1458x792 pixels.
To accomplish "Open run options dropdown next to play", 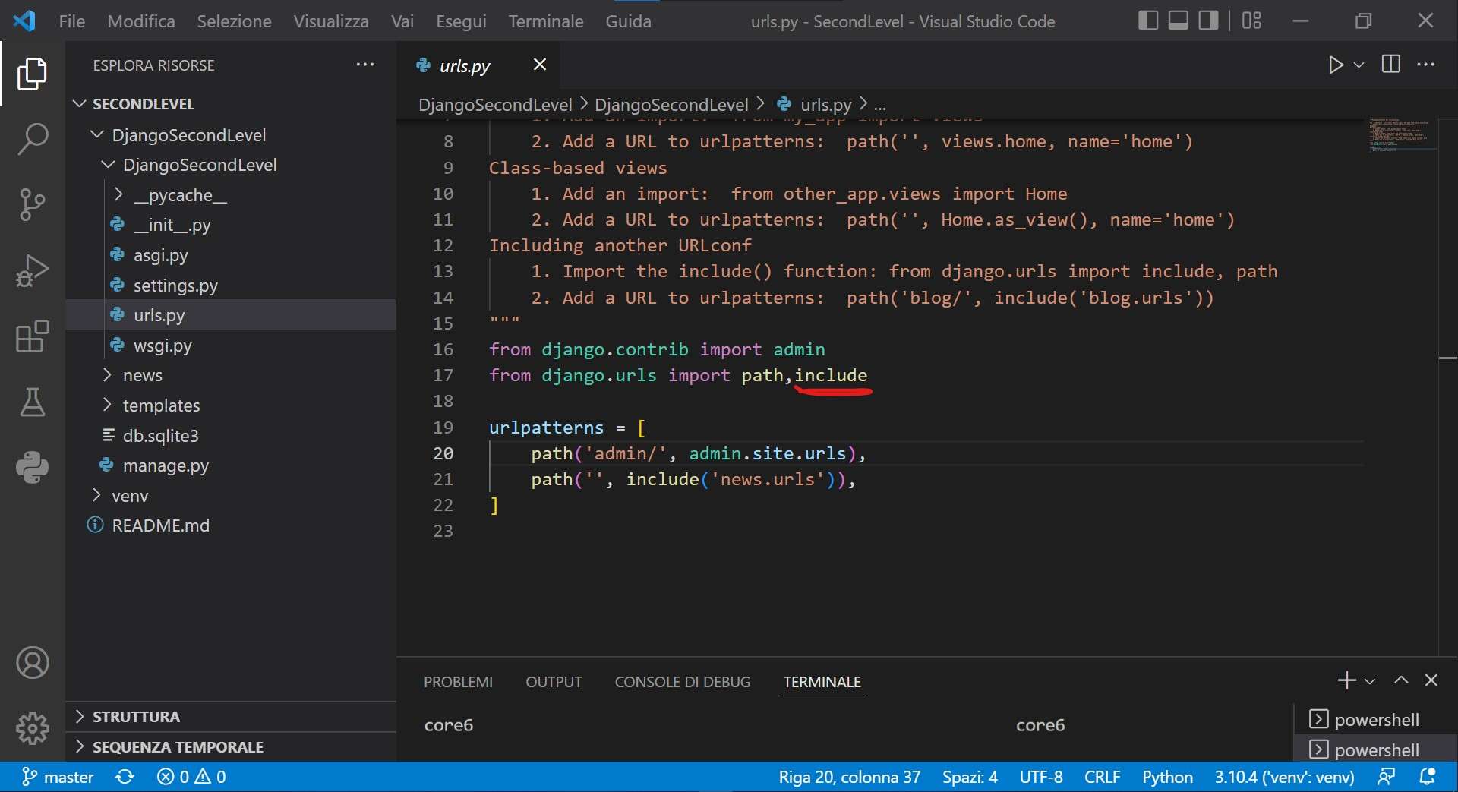I will [x=1359, y=65].
